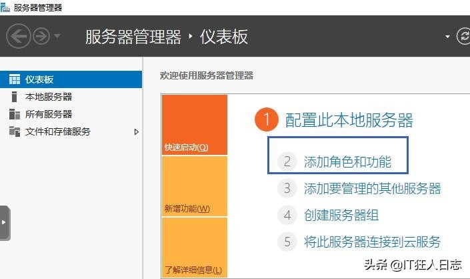Screen dimensions: 470x279
Task: Click the back navigation arrow button
Action: click(x=19, y=36)
